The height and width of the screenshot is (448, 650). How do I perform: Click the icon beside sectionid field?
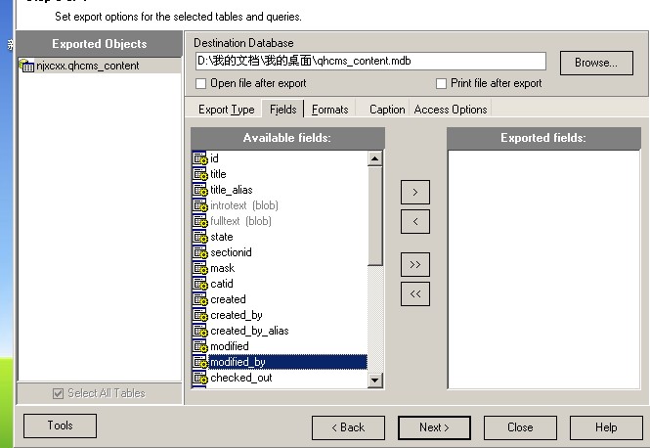point(200,252)
